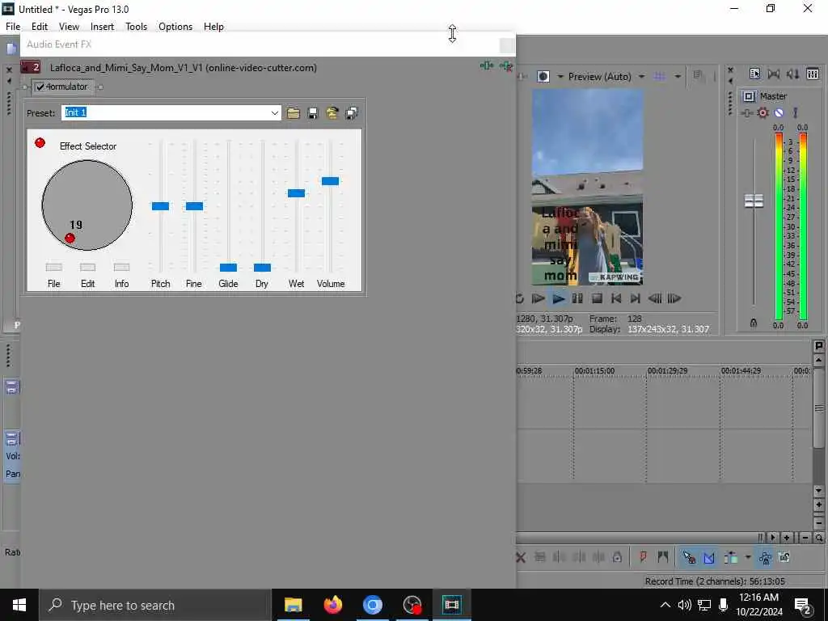Viewport: 828px width, 621px height.
Task: Click the Master volume fader handle
Action: click(754, 201)
